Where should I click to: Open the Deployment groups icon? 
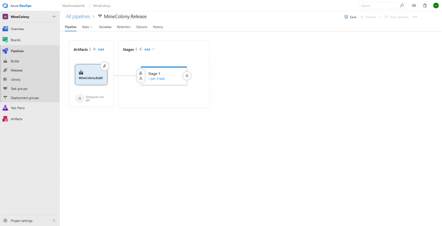click(5, 98)
